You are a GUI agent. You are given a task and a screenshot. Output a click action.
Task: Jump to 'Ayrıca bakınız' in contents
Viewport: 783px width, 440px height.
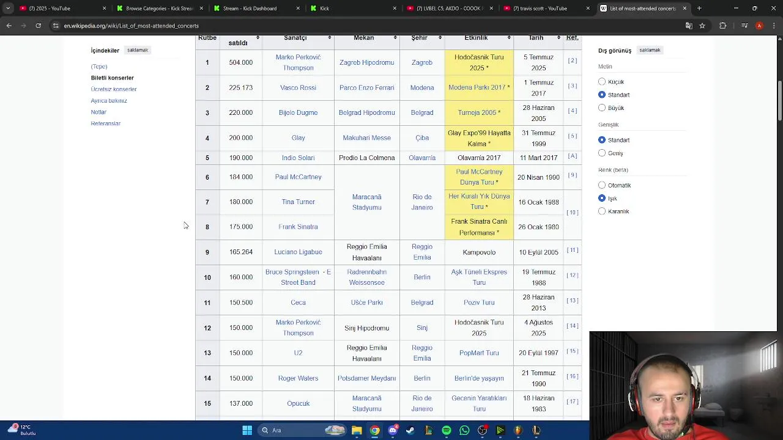[x=109, y=101]
